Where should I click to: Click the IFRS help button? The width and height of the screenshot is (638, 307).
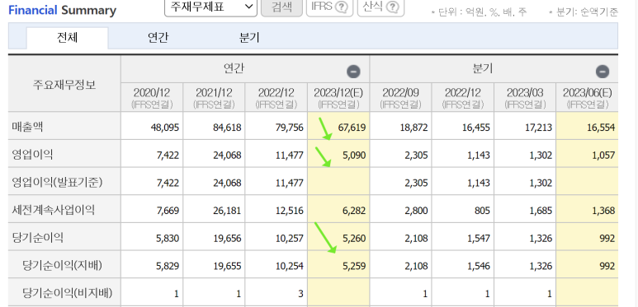coord(330,7)
